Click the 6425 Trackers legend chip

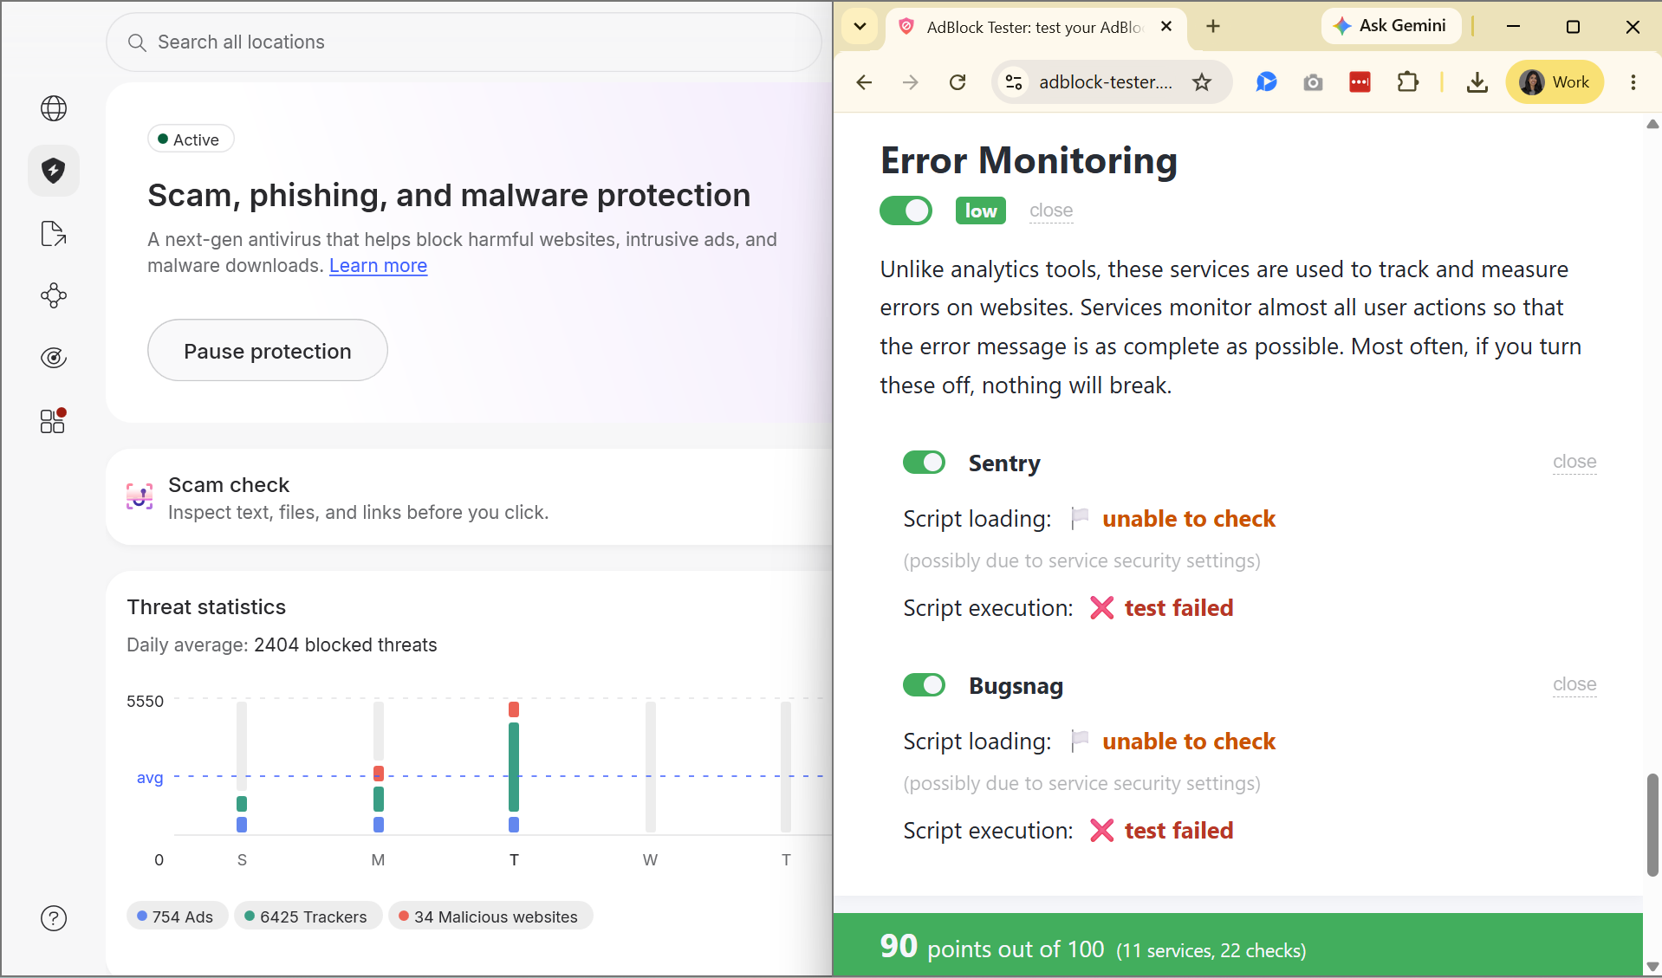click(307, 916)
